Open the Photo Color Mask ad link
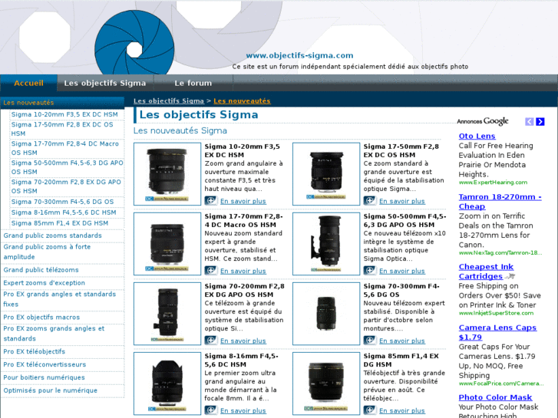The height and width of the screenshot is (418, 558). click(495, 397)
